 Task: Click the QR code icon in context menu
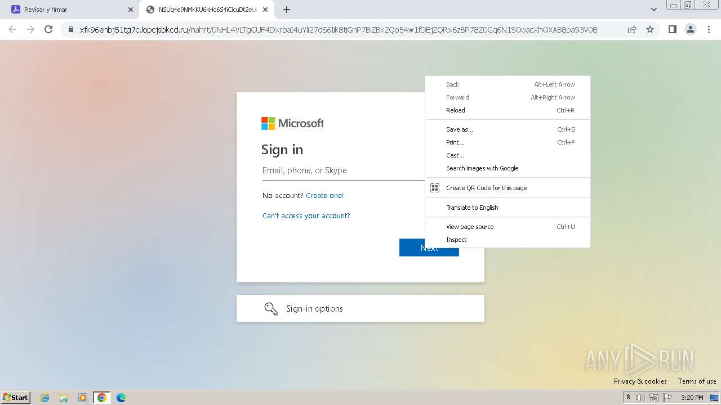tap(435, 188)
